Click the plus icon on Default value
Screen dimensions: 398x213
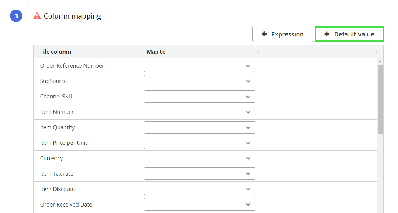coord(327,34)
